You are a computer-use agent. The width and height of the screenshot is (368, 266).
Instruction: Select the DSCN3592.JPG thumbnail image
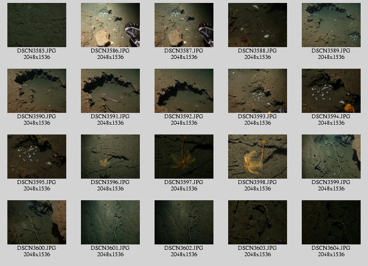(x=184, y=91)
